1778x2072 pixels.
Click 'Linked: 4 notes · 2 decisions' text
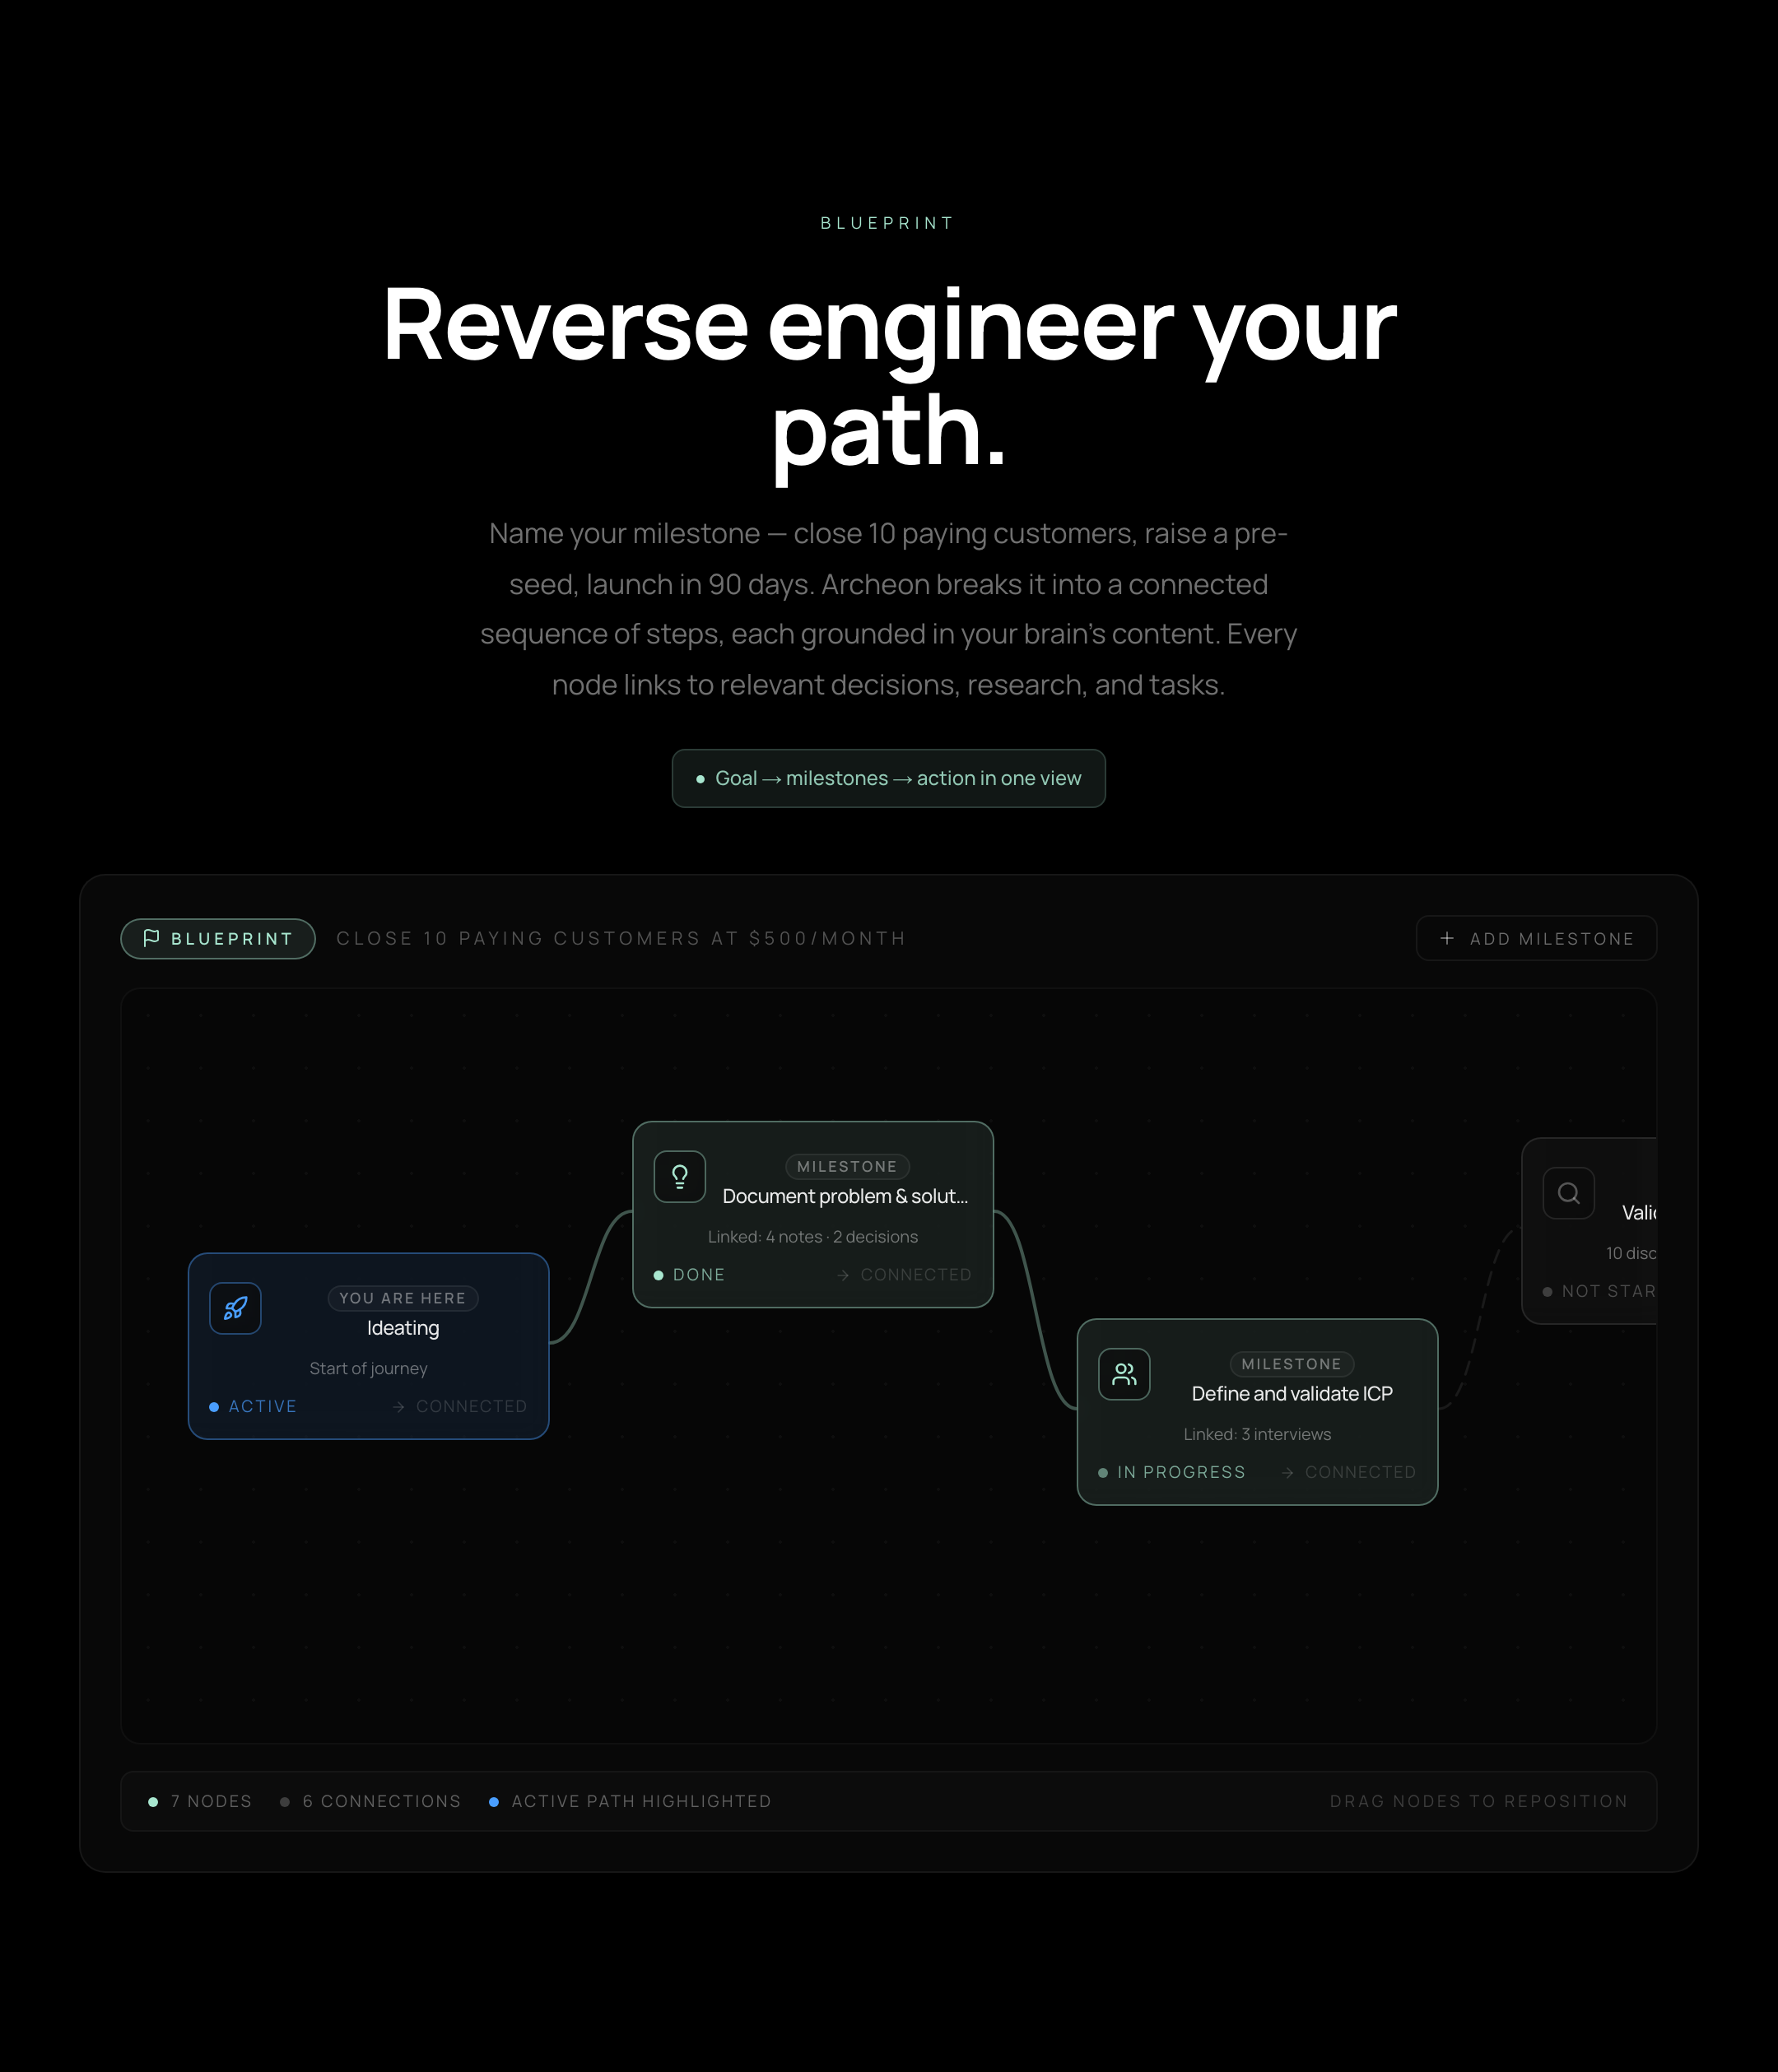812,1236
